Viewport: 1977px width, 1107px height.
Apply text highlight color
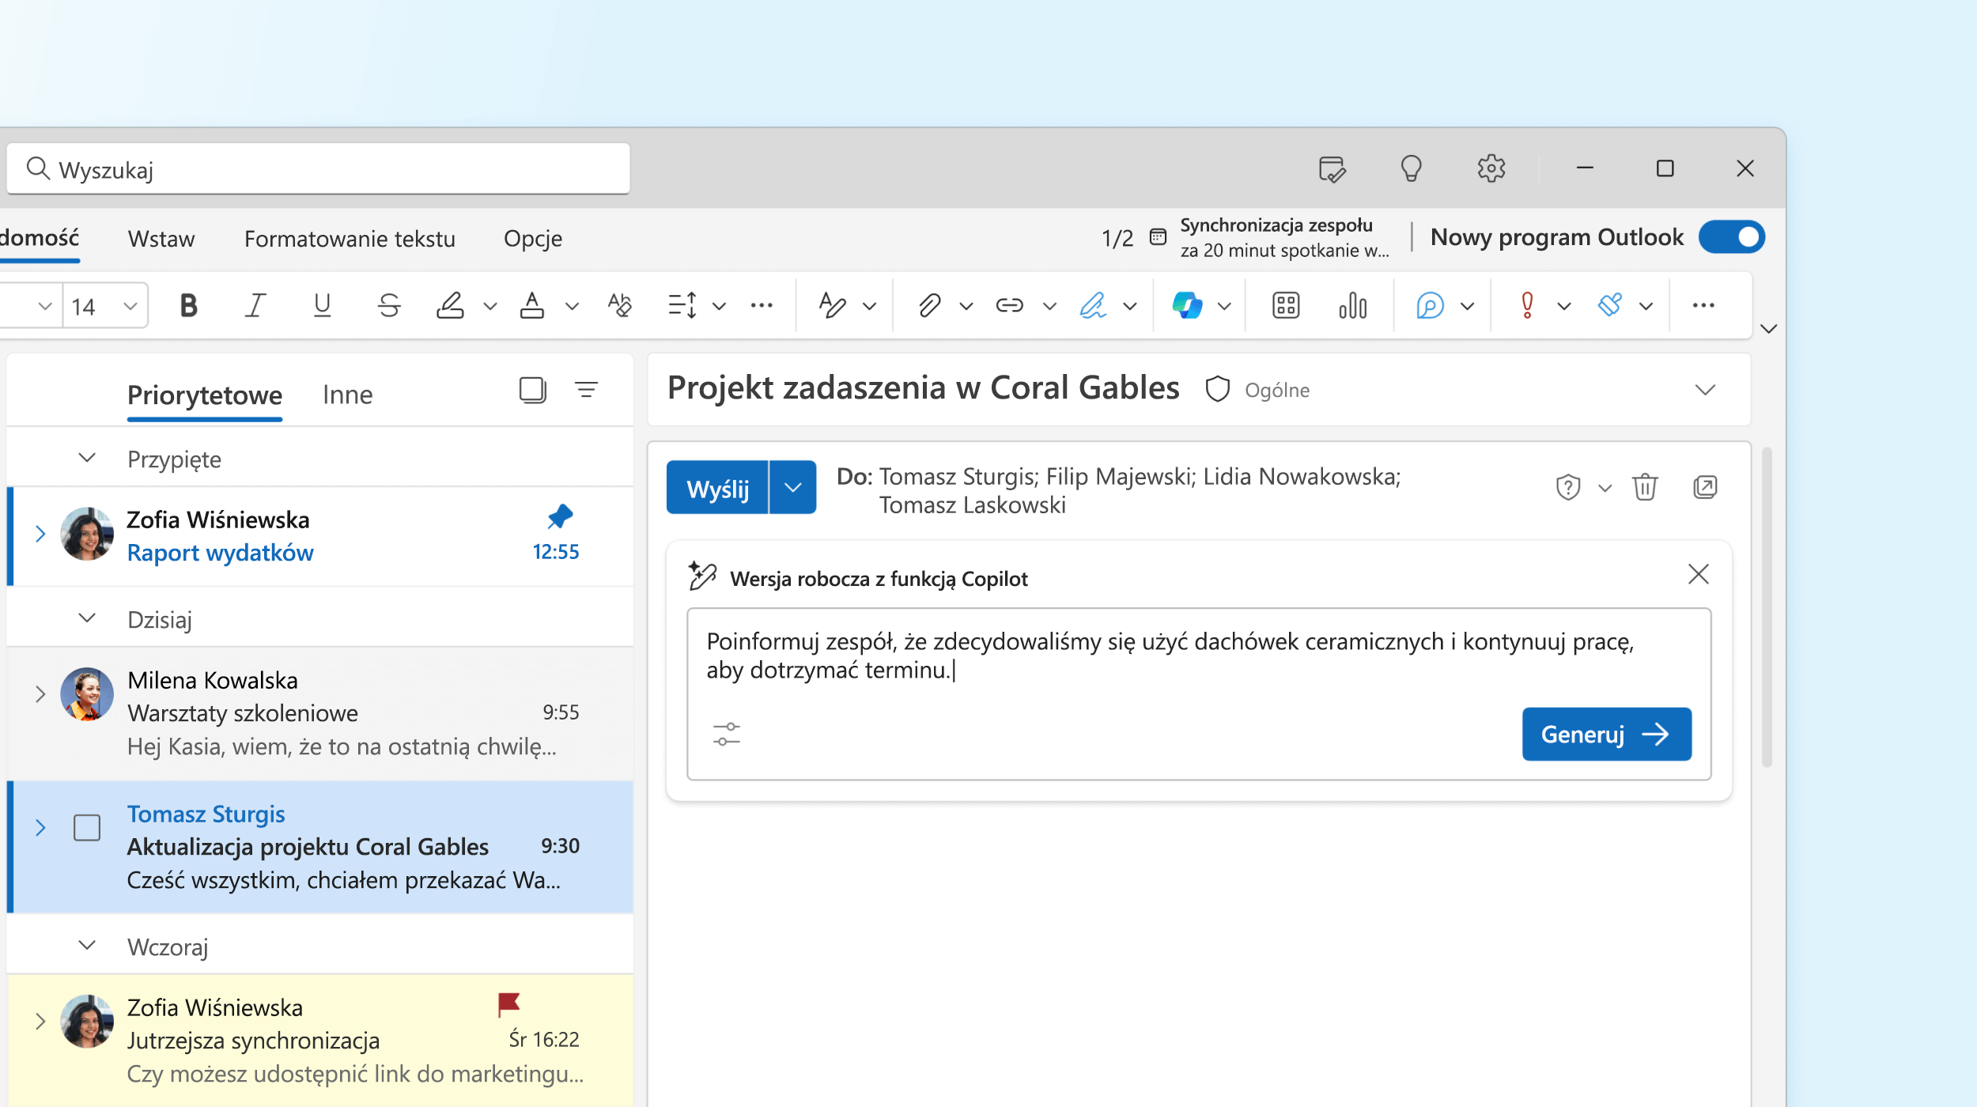(450, 305)
